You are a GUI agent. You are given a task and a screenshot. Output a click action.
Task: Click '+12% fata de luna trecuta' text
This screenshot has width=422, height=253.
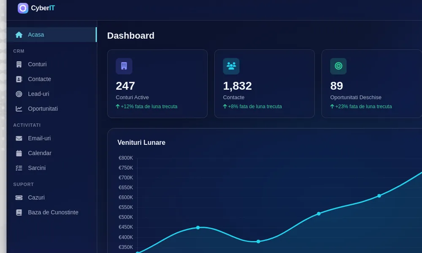pos(149,107)
